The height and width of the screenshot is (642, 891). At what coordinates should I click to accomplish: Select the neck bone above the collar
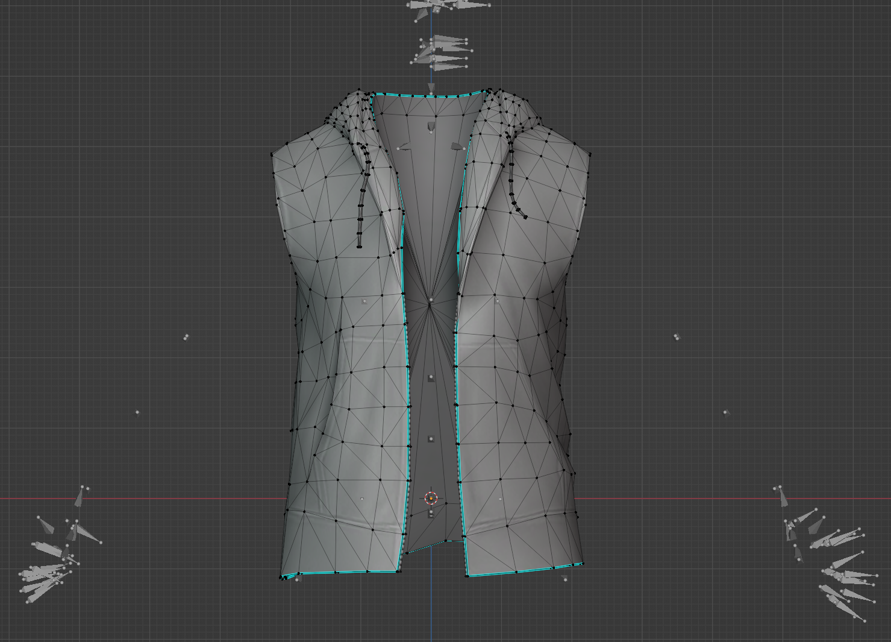(x=431, y=88)
